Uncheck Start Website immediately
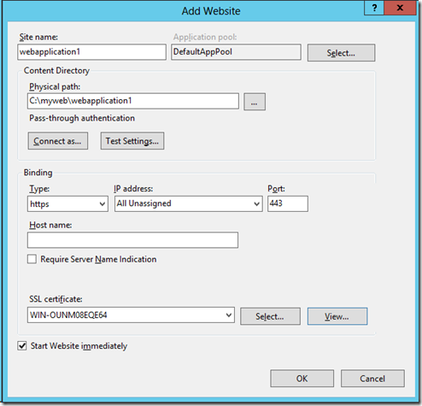The width and height of the screenshot is (422, 406). coord(22,346)
